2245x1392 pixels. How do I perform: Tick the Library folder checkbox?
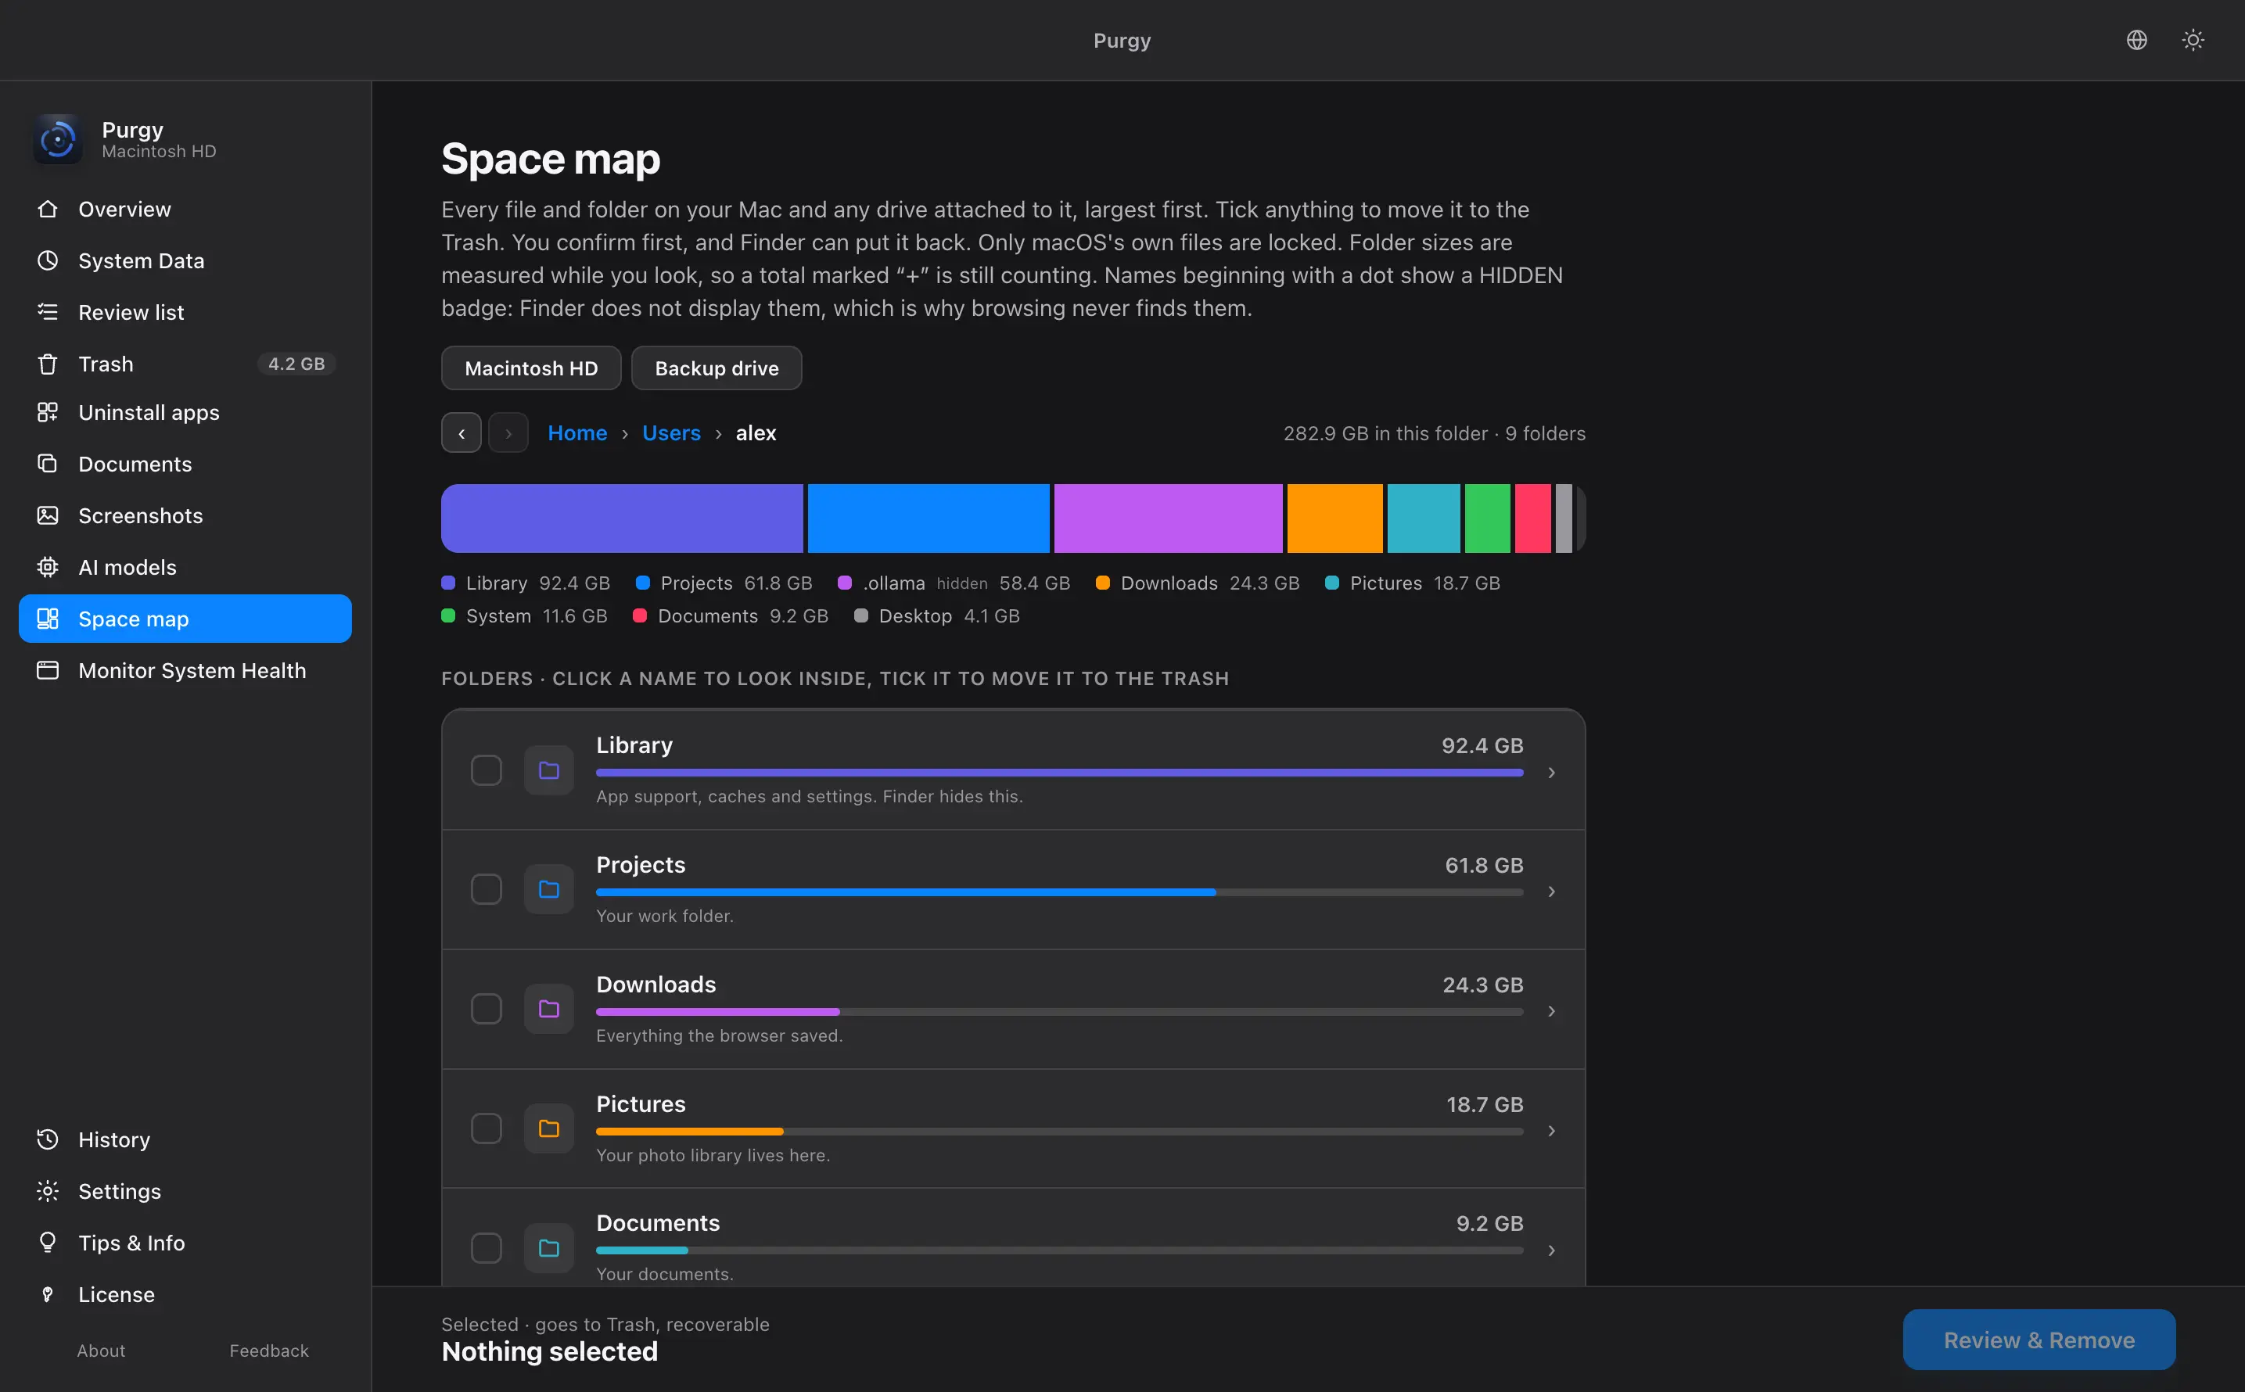point(487,770)
